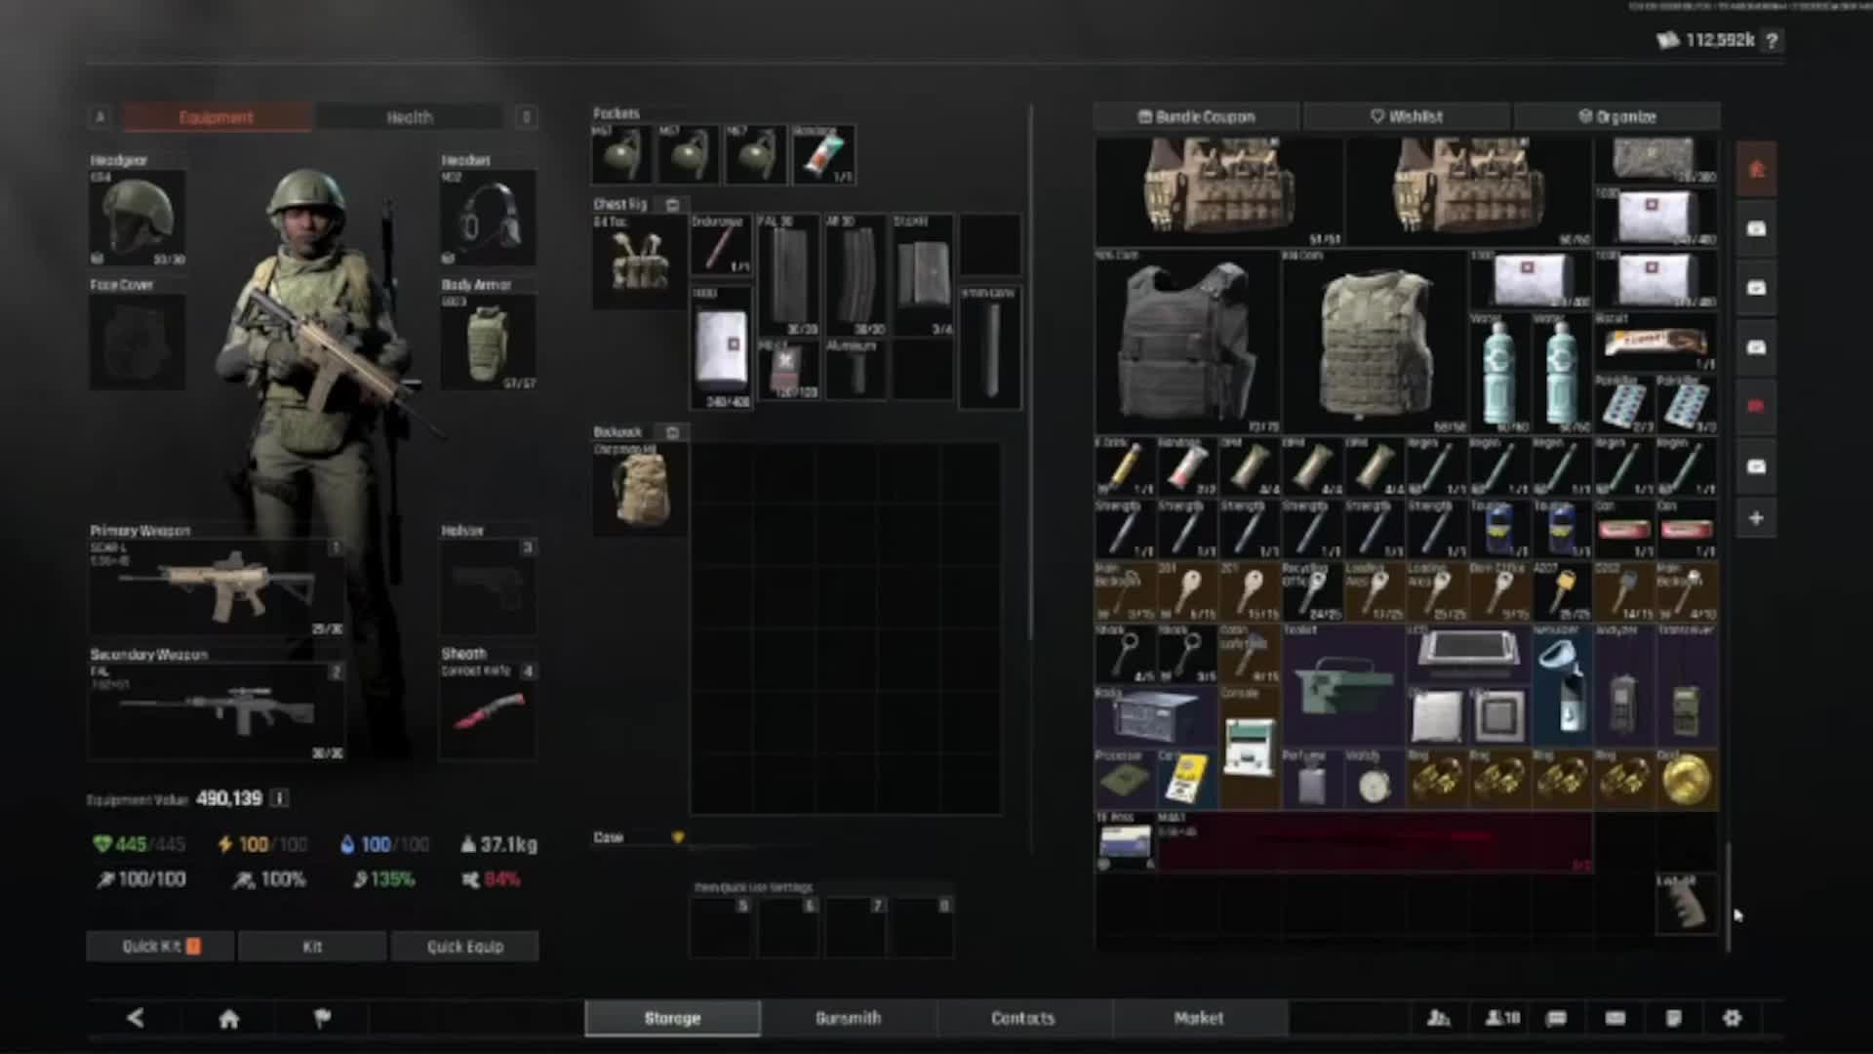Select the black body armor in stash
1873x1054 pixels.
pyautogui.click(x=1187, y=342)
